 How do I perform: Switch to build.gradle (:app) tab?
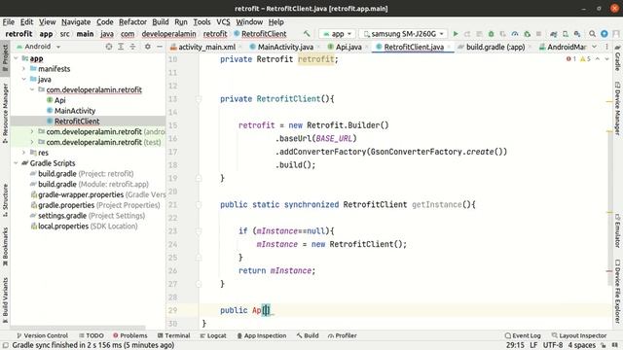[x=495, y=47]
